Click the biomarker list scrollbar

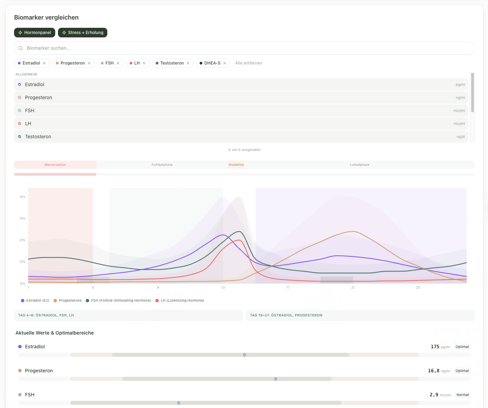coord(473,92)
